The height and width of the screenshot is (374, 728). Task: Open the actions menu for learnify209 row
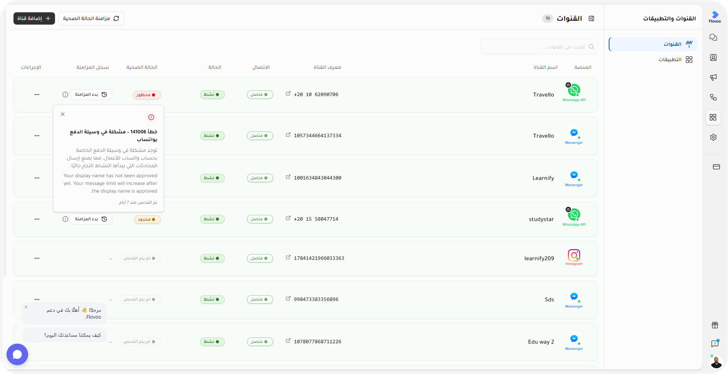click(37, 258)
